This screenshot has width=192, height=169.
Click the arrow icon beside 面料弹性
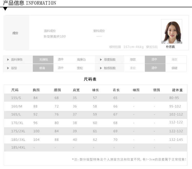click(8, 59)
